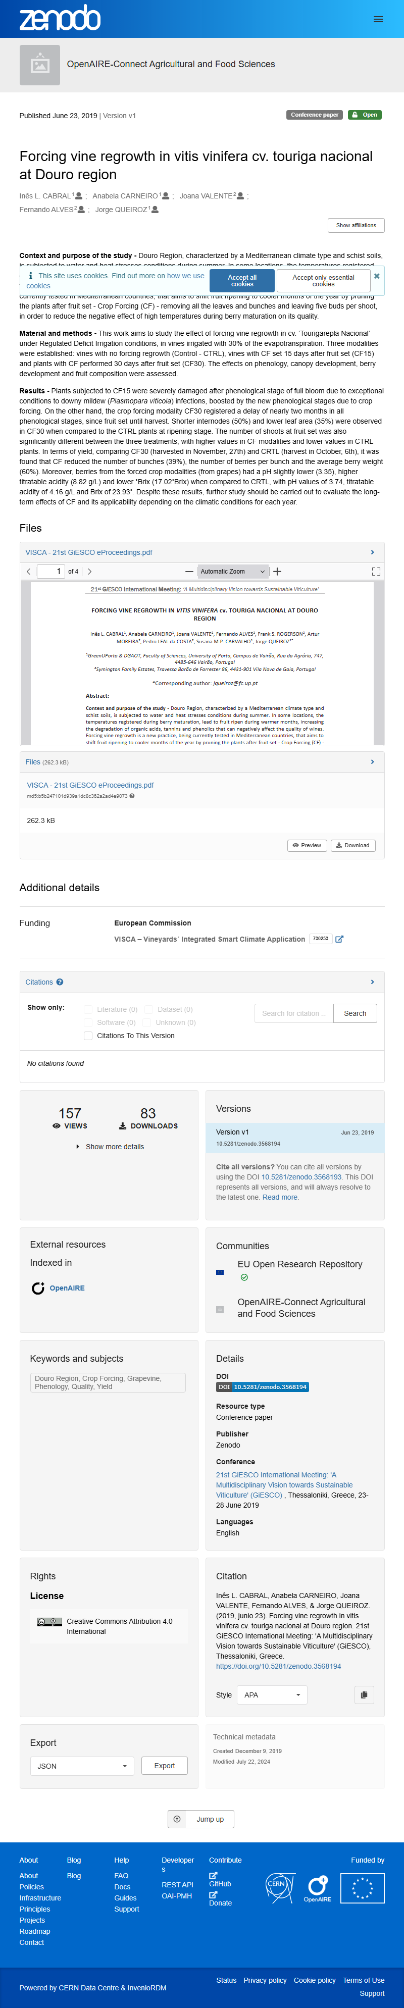Click the Zenodo logo
Viewport: 404px width, 2008px height.
click(60, 18)
